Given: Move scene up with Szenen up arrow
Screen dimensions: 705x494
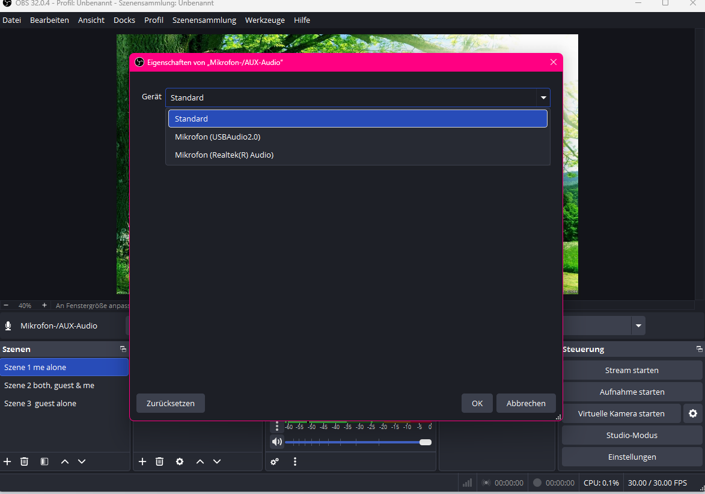Looking at the screenshot, I should click(x=65, y=462).
